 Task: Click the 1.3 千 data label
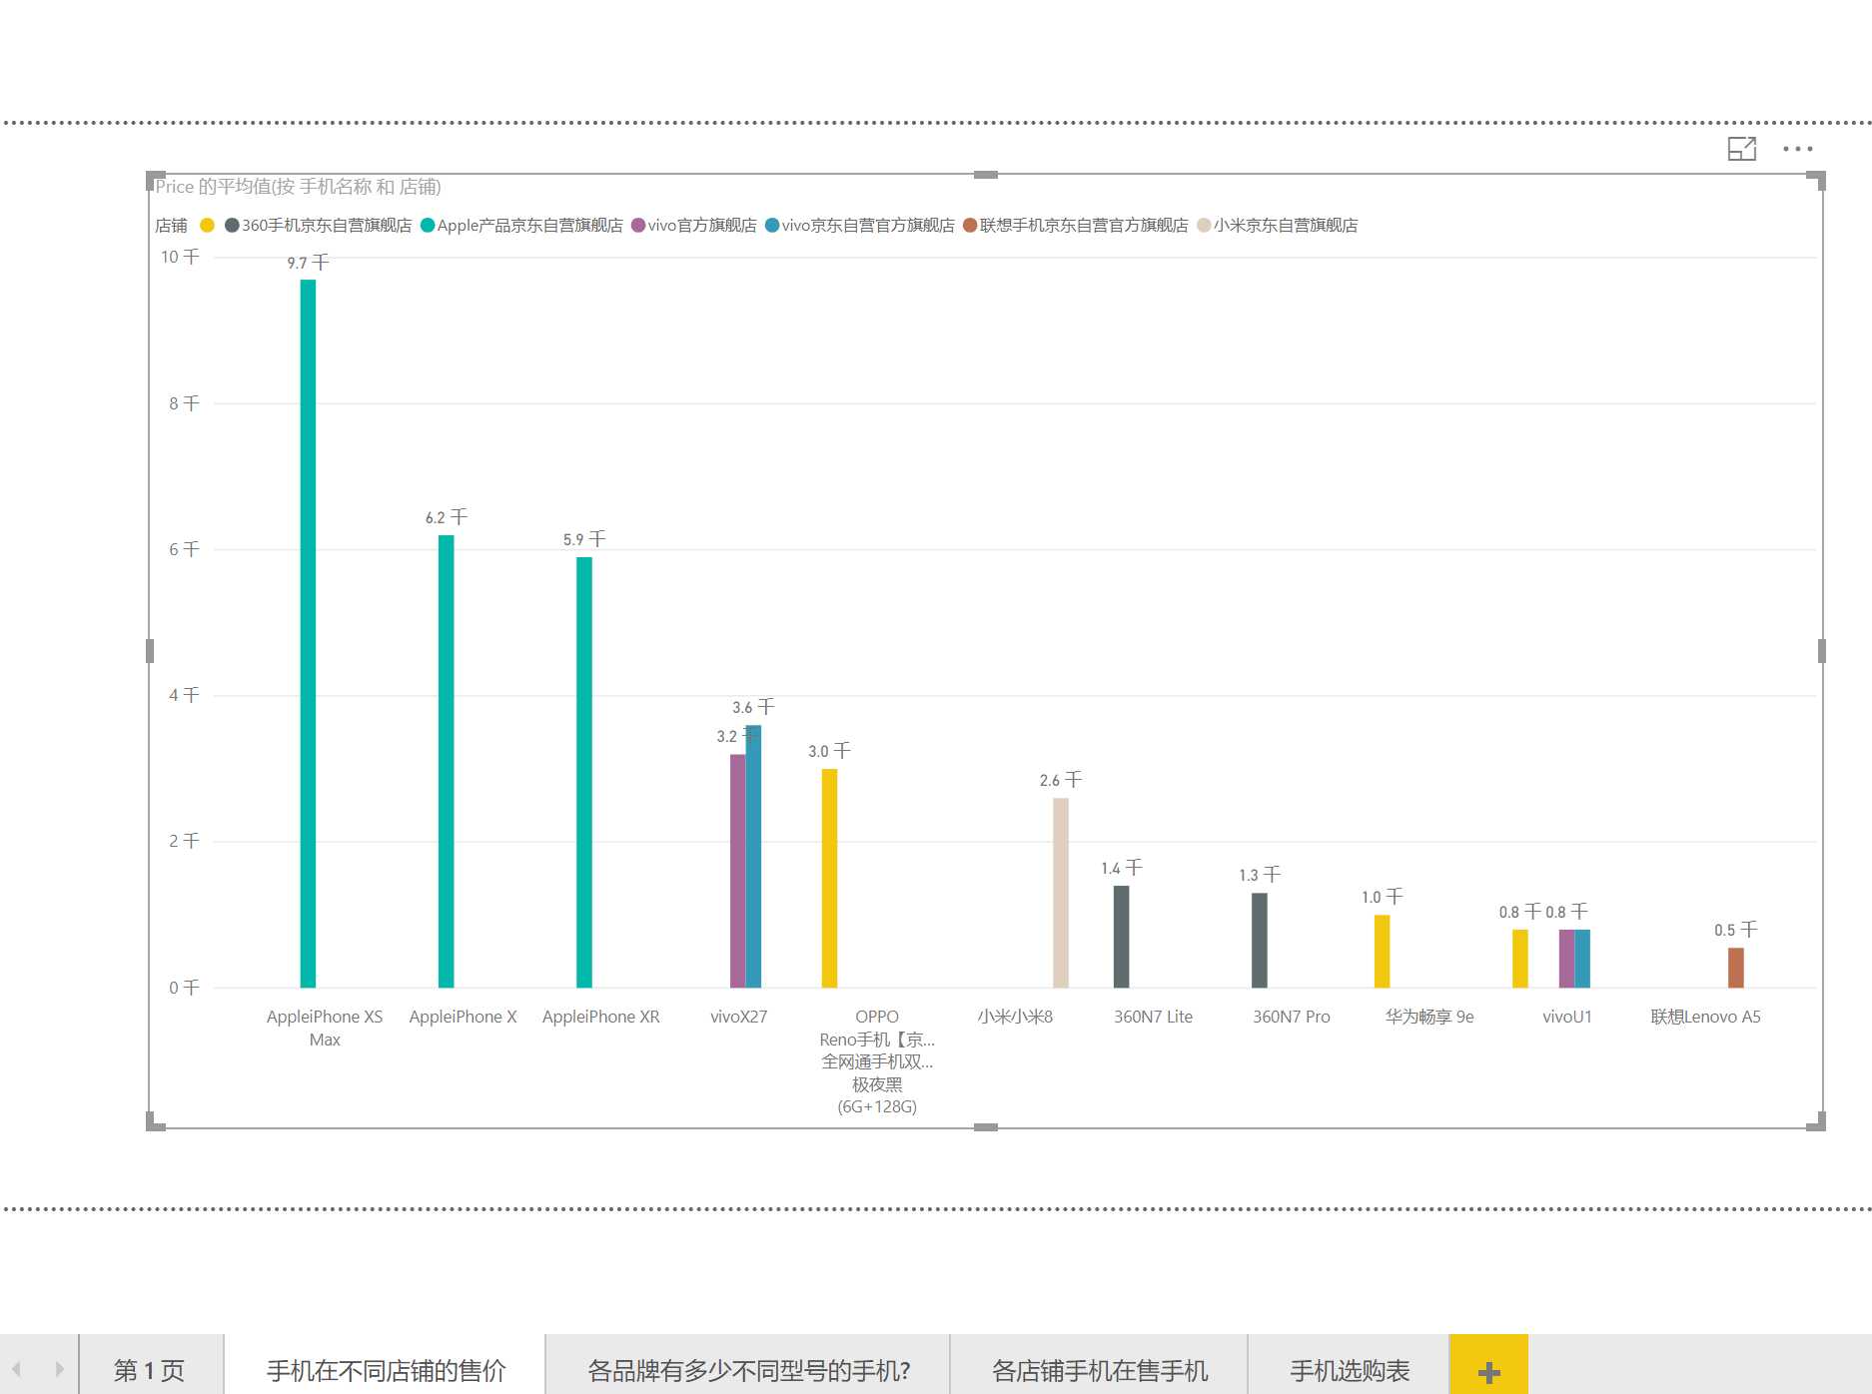point(1259,875)
